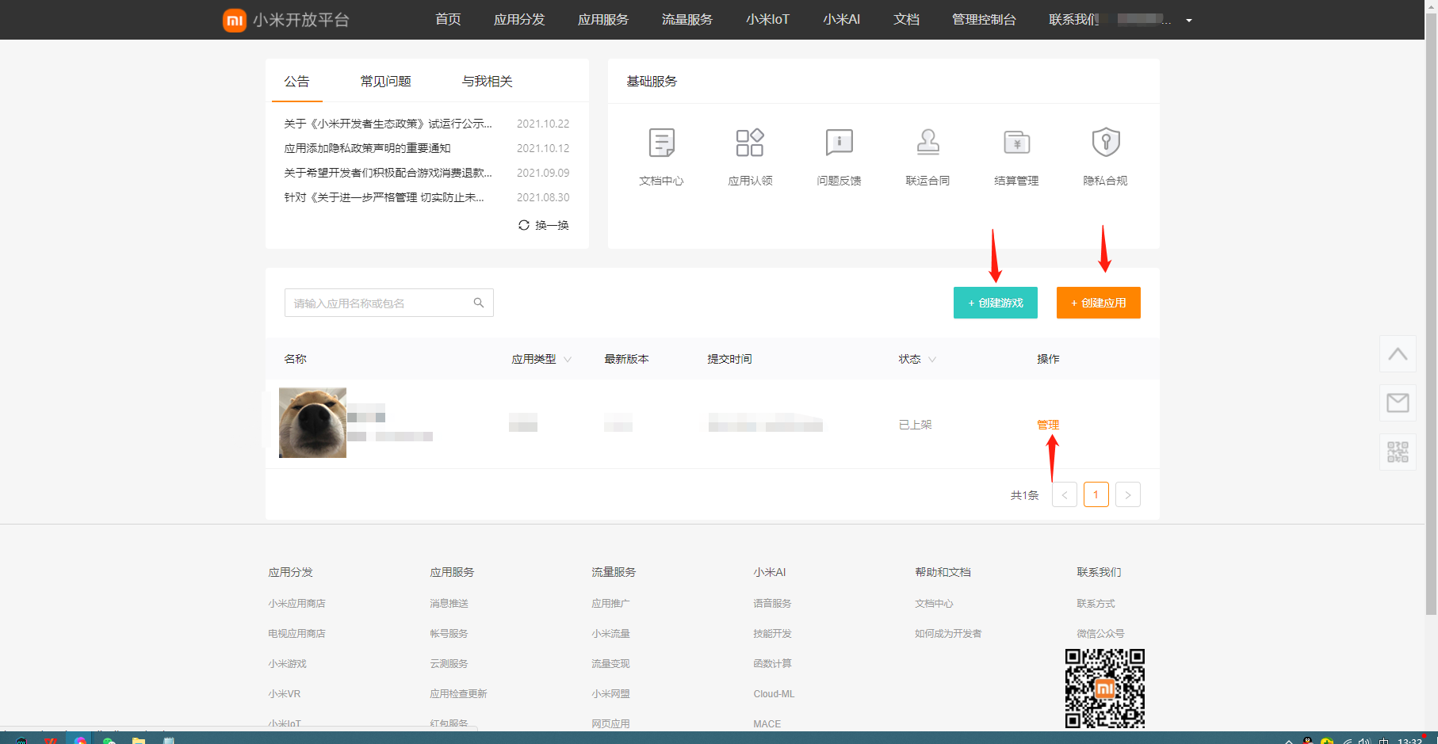1438x744 pixels.
Task: Open the 文档中心 icon
Action: 661,143
